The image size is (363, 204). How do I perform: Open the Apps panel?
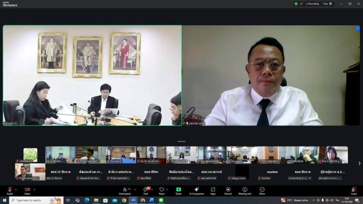[213, 190]
